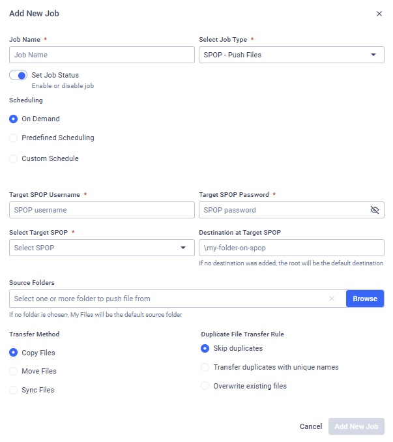Close the Add New Job dialog
393x442 pixels.
point(379,14)
